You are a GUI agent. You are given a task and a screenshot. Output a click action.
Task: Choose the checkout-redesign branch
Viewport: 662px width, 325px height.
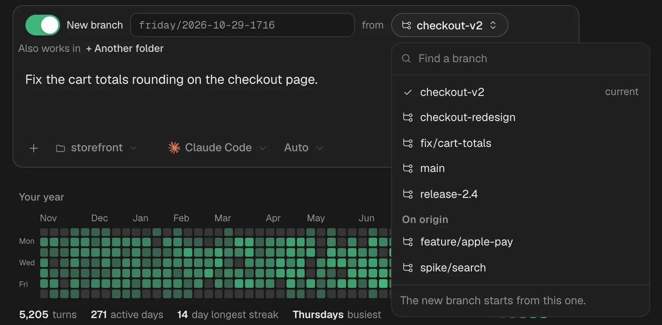click(x=521, y=117)
